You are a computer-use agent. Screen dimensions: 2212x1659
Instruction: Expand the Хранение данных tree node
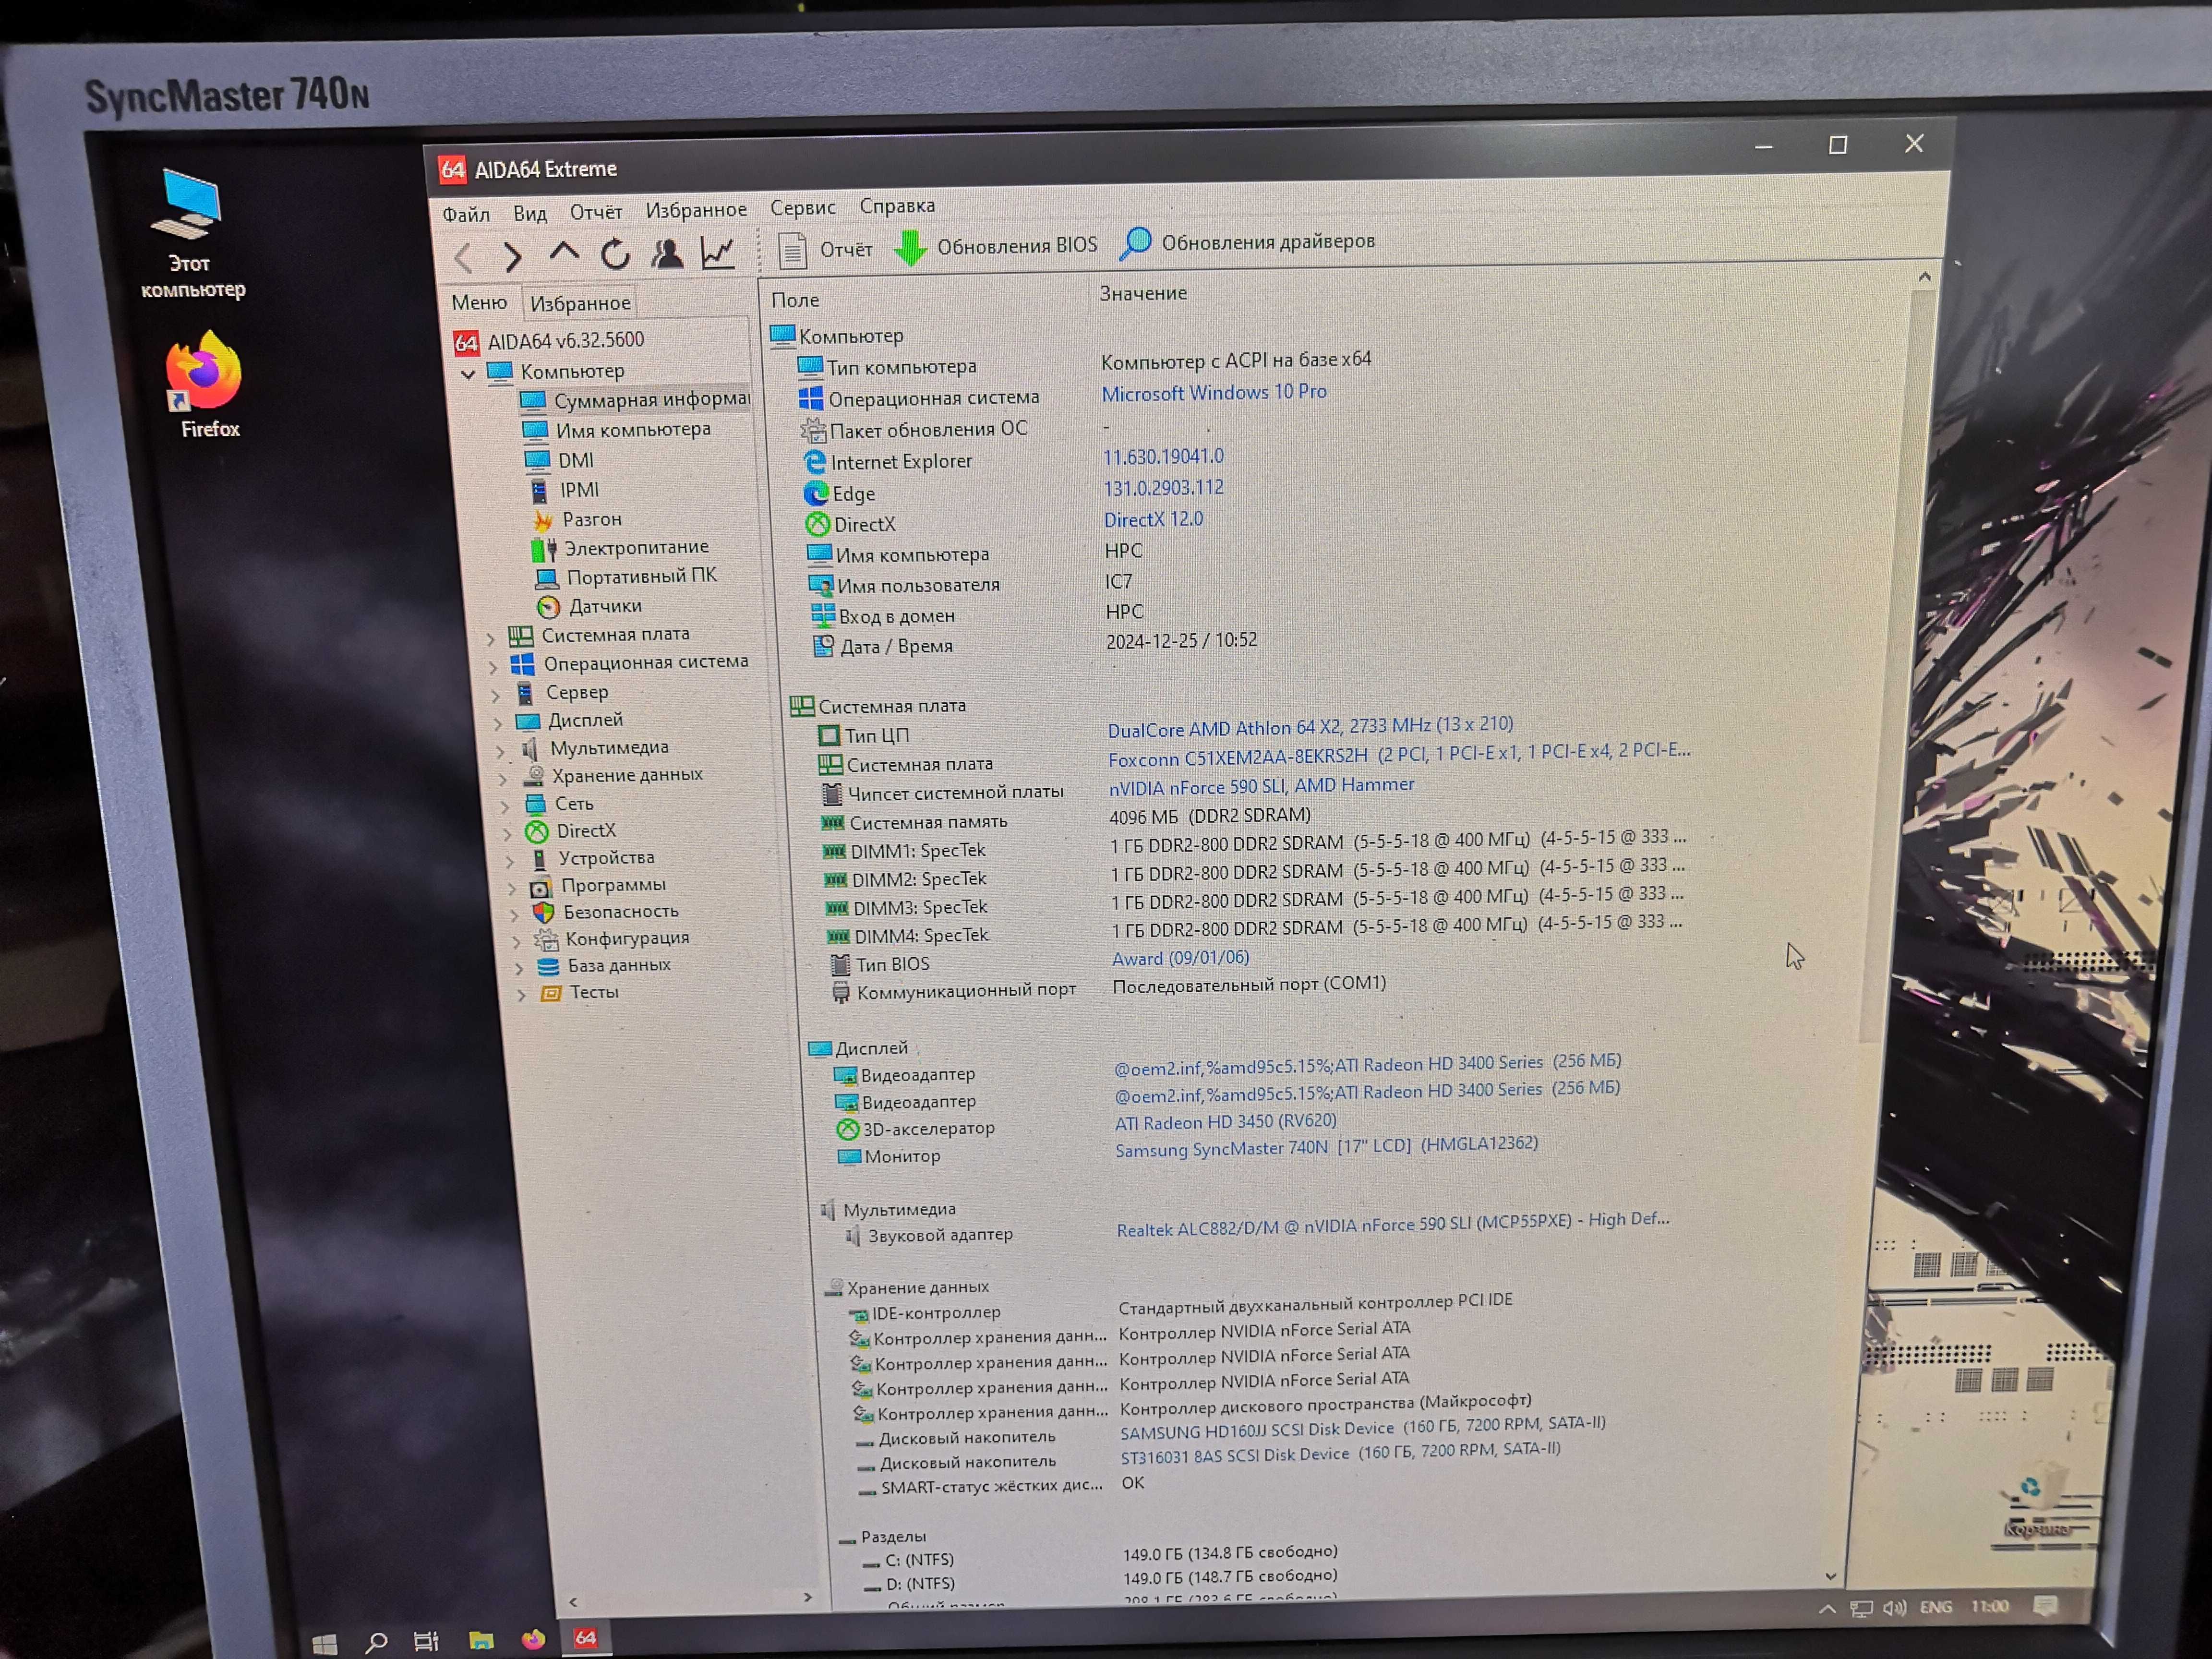point(503,778)
